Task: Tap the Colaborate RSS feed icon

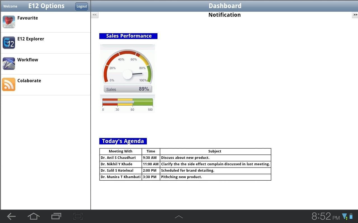Action: (x=9, y=84)
